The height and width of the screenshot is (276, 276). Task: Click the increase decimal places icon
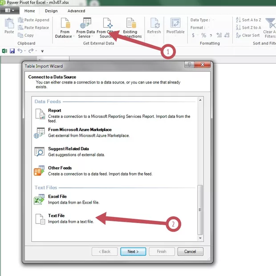pyautogui.click(x=219, y=35)
